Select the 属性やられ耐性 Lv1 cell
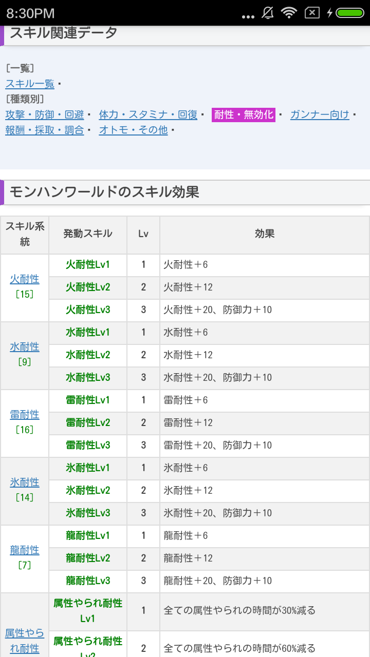The image size is (370, 657). 88,611
